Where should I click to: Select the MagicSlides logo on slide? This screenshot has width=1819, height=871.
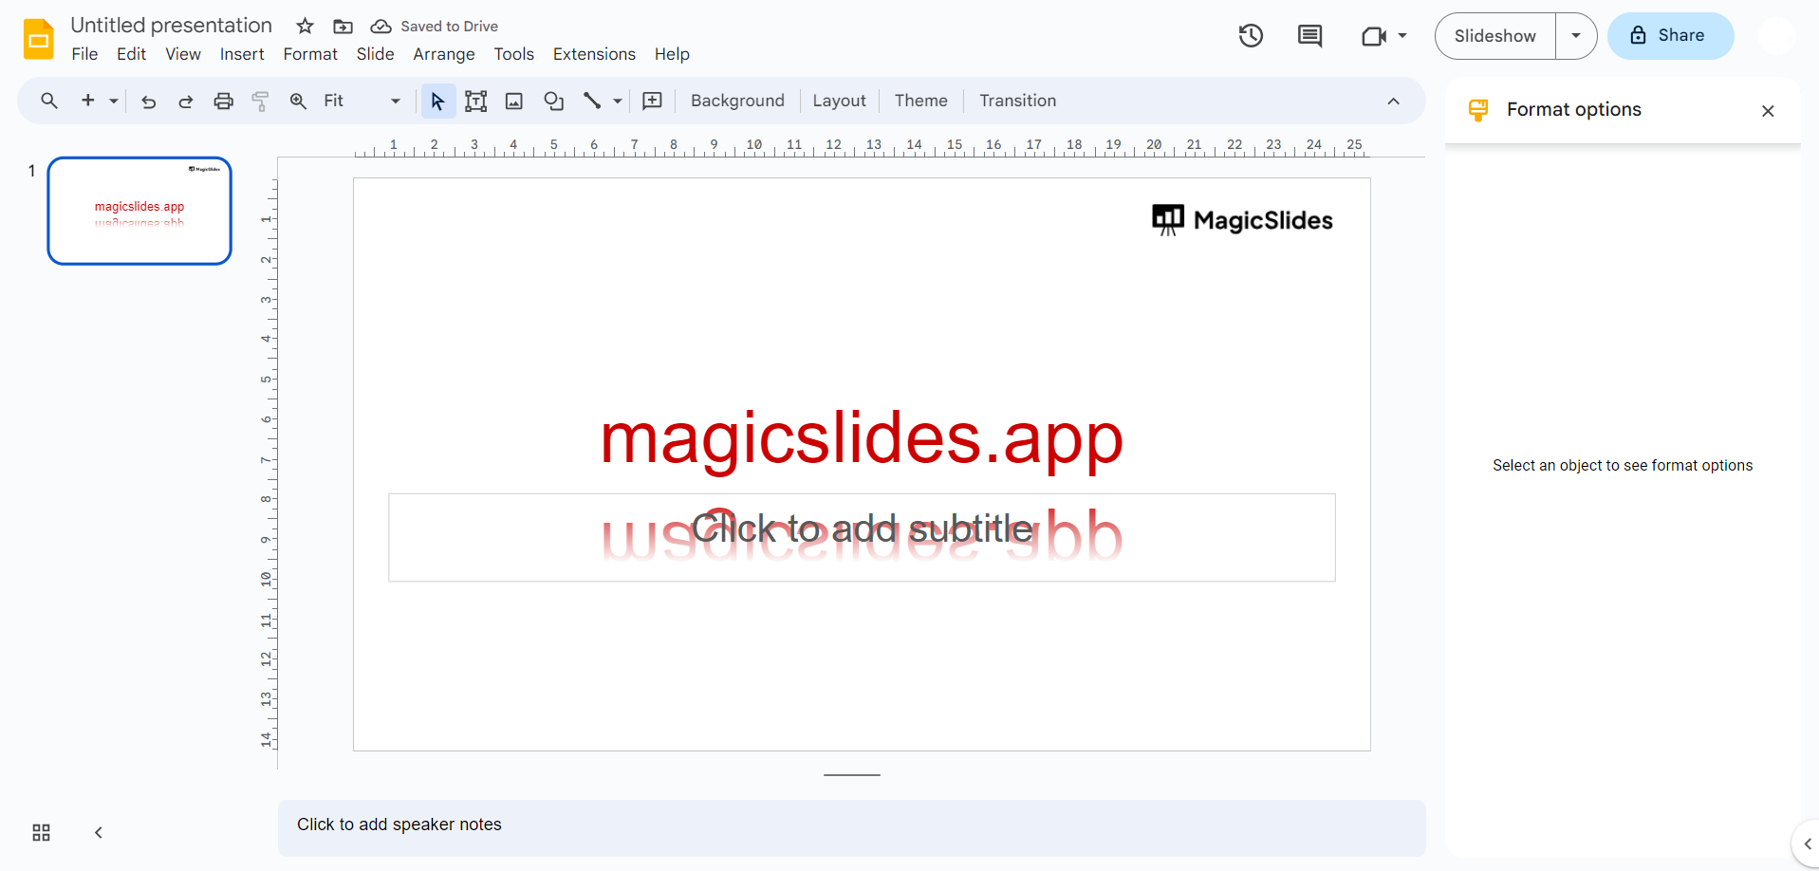pyautogui.click(x=1242, y=220)
